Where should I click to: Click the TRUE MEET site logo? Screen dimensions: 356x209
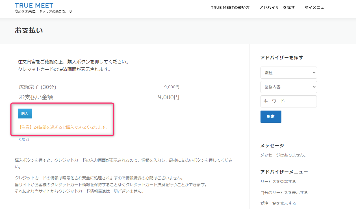[x=34, y=5]
